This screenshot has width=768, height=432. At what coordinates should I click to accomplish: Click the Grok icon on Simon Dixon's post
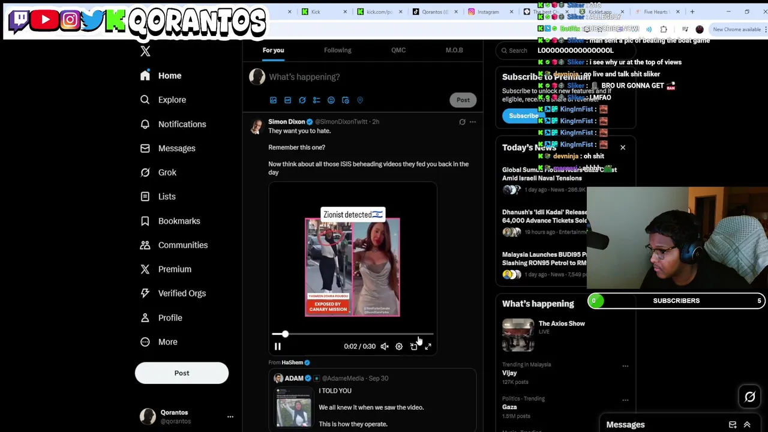click(462, 122)
